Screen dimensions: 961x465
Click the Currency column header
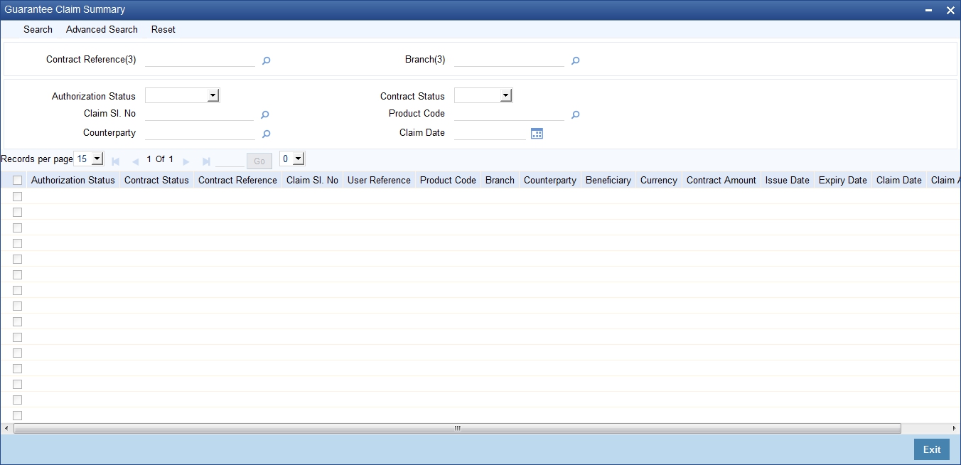pos(659,181)
